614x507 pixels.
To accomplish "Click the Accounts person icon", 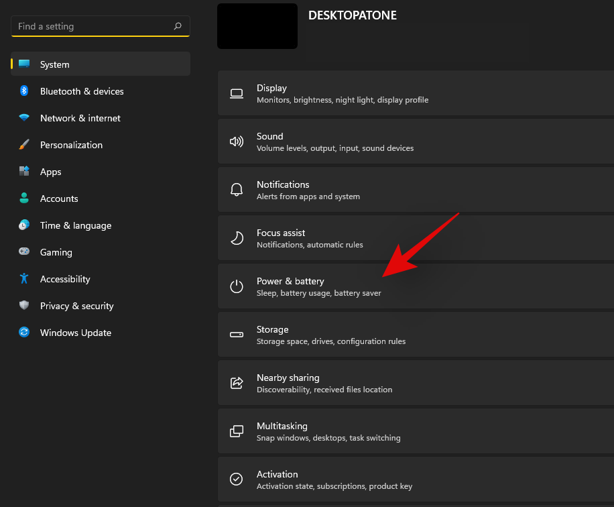I will click(x=24, y=198).
